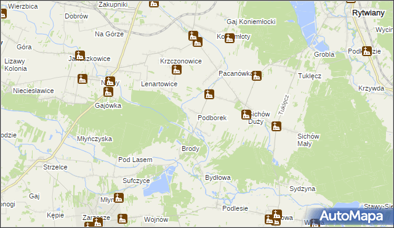Click the Sufczyce village name
Image resolution: width=394 pixels, height=228 pixels.
pyautogui.click(x=136, y=181)
